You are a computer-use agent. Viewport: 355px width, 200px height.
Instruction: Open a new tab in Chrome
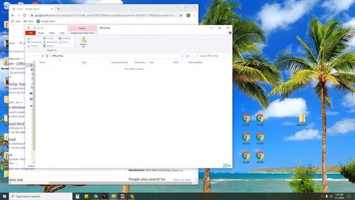point(58,9)
